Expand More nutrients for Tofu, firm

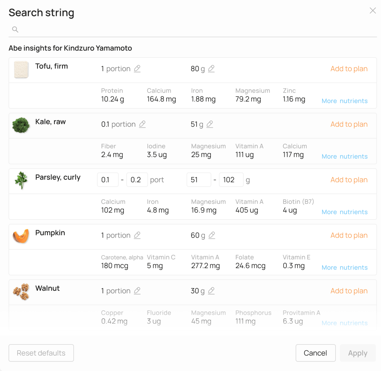coord(344,101)
